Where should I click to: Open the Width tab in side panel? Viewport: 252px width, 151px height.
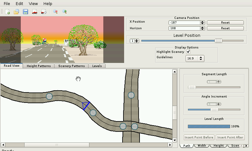pos(202,146)
